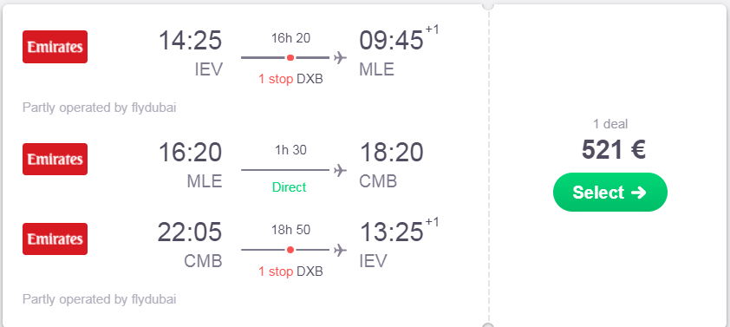Image resolution: width=730 pixels, height=327 pixels.
Task: Click the green 'Direct' label
Action: 289,187
